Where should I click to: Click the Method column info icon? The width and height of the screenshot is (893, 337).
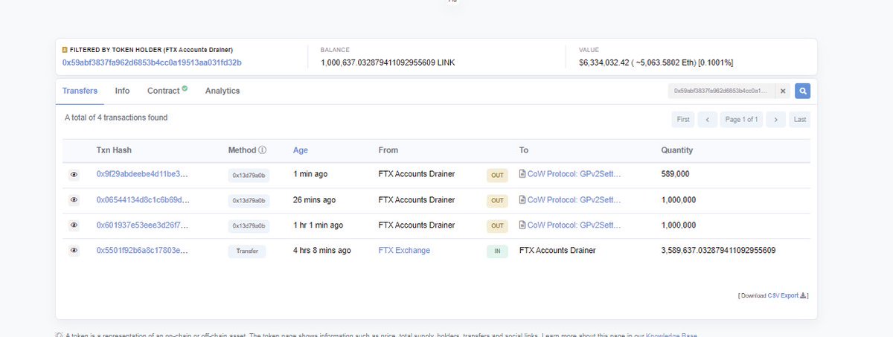[x=263, y=150]
